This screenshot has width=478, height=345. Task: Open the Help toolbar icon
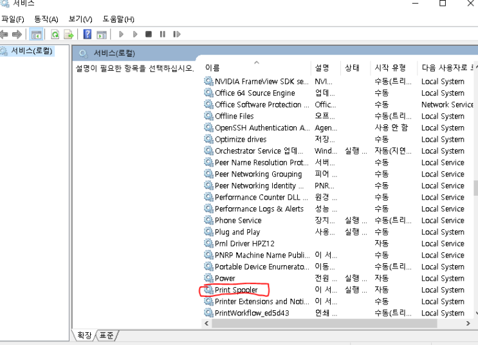[x=87, y=34]
